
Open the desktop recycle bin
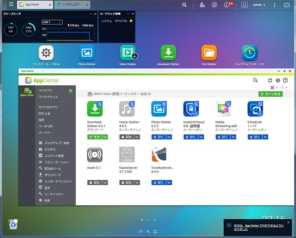tap(13, 224)
